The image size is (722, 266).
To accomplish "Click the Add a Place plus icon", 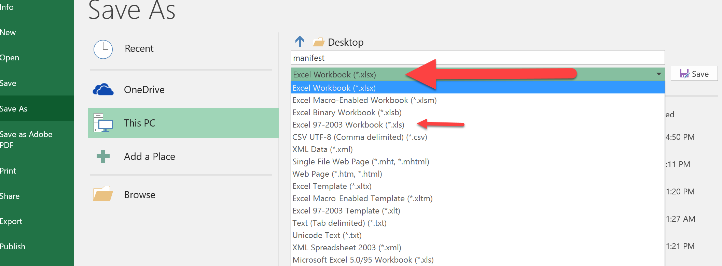I will tap(103, 156).
